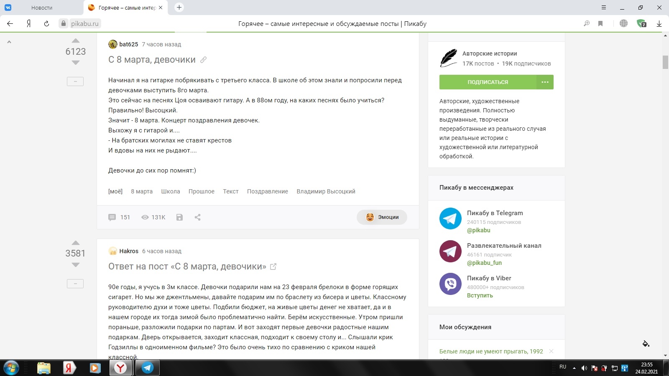The width and height of the screenshot is (669, 376).
Task: Open Yandex home via Я button
Action: coord(28,24)
